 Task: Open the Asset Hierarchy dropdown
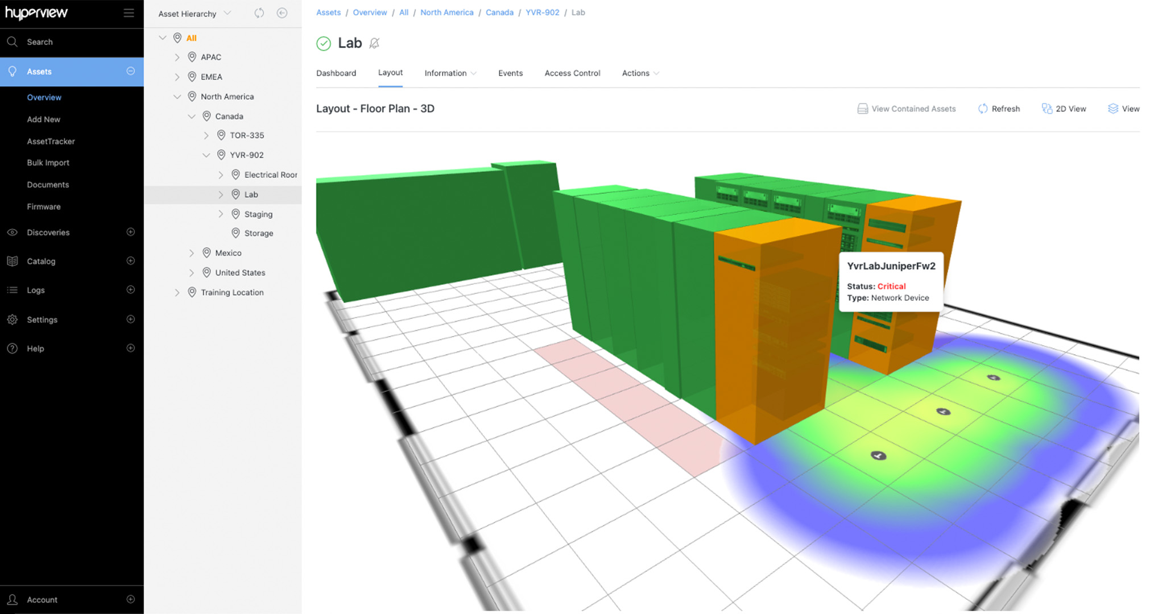pyautogui.click(x=227, y=13)
